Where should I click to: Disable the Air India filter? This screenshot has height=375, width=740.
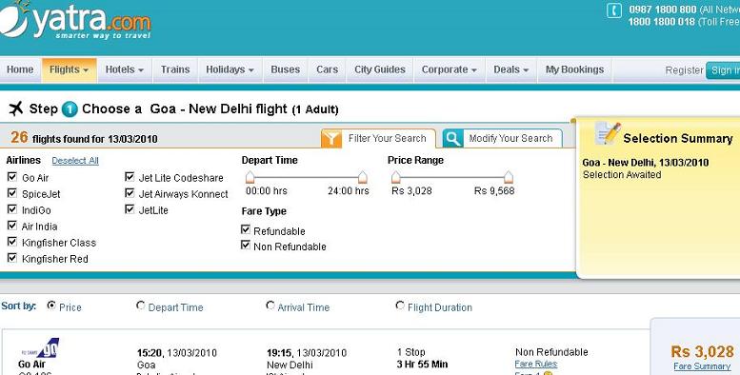(12, 226)
